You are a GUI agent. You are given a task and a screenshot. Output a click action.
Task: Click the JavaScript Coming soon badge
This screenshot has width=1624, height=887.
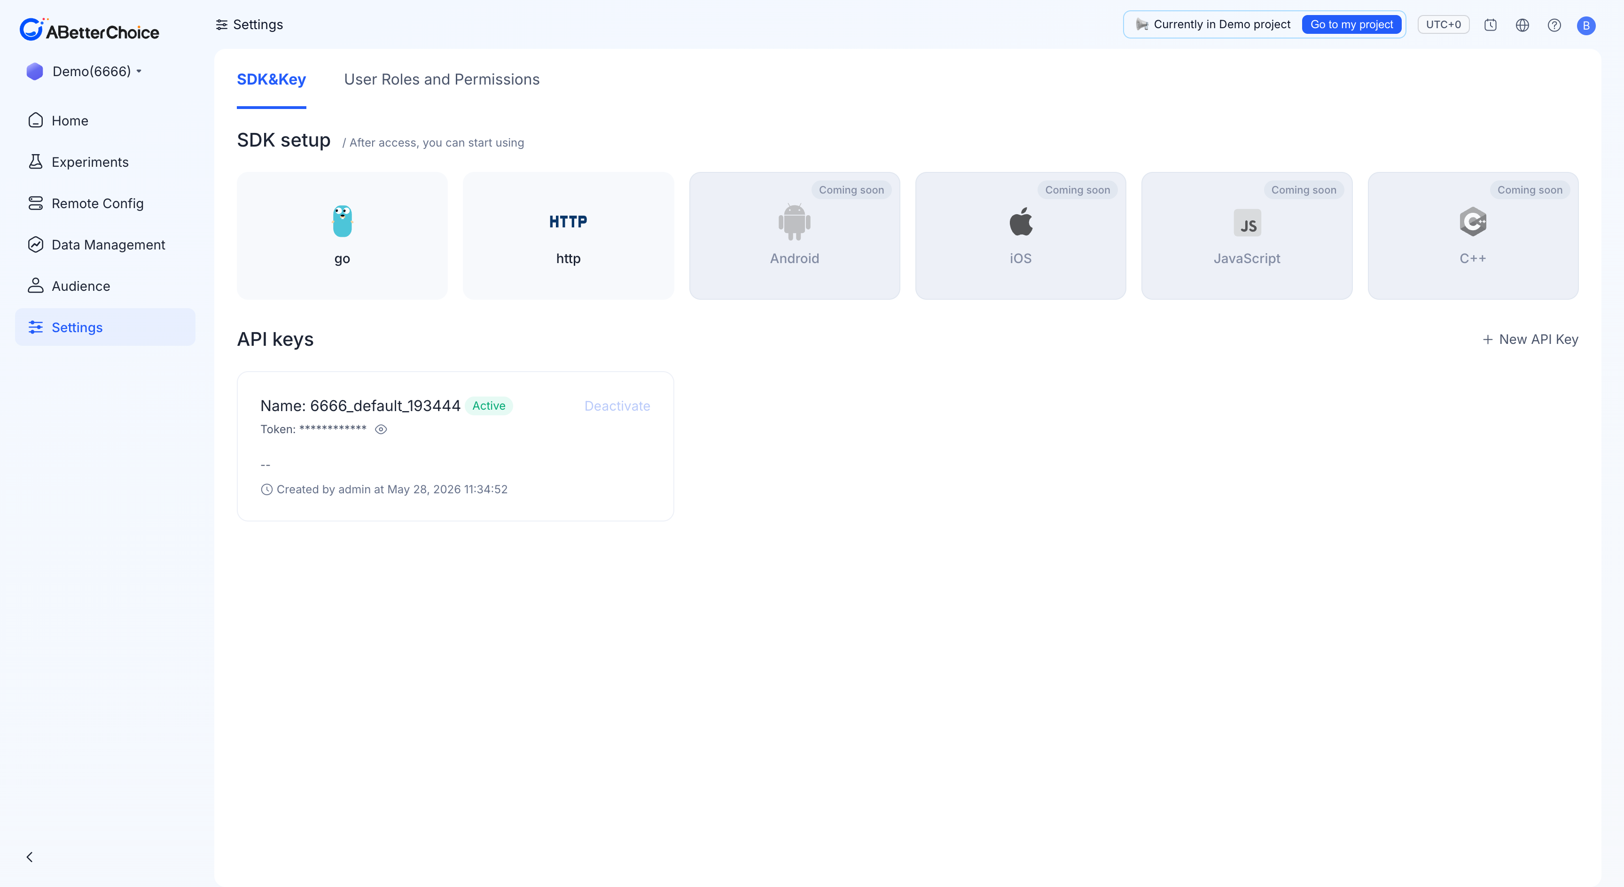1303,190
